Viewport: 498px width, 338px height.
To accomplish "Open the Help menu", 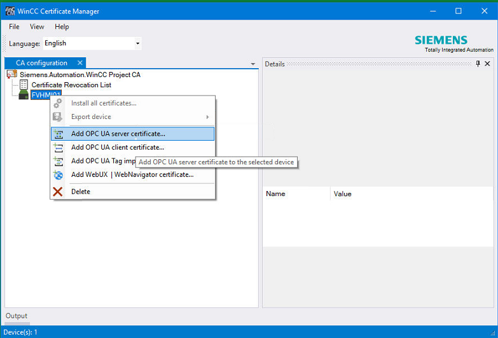I will 62,27.
